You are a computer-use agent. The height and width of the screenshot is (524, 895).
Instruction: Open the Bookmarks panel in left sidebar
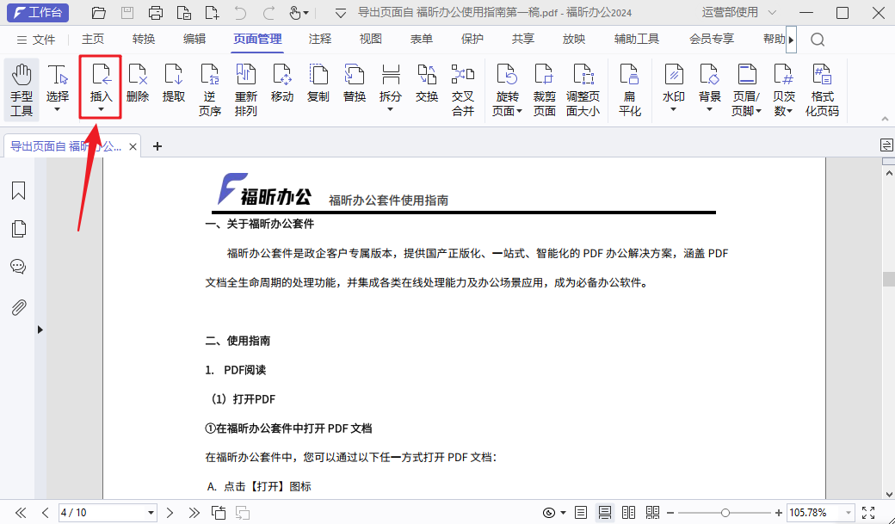(x=18, y=191)
